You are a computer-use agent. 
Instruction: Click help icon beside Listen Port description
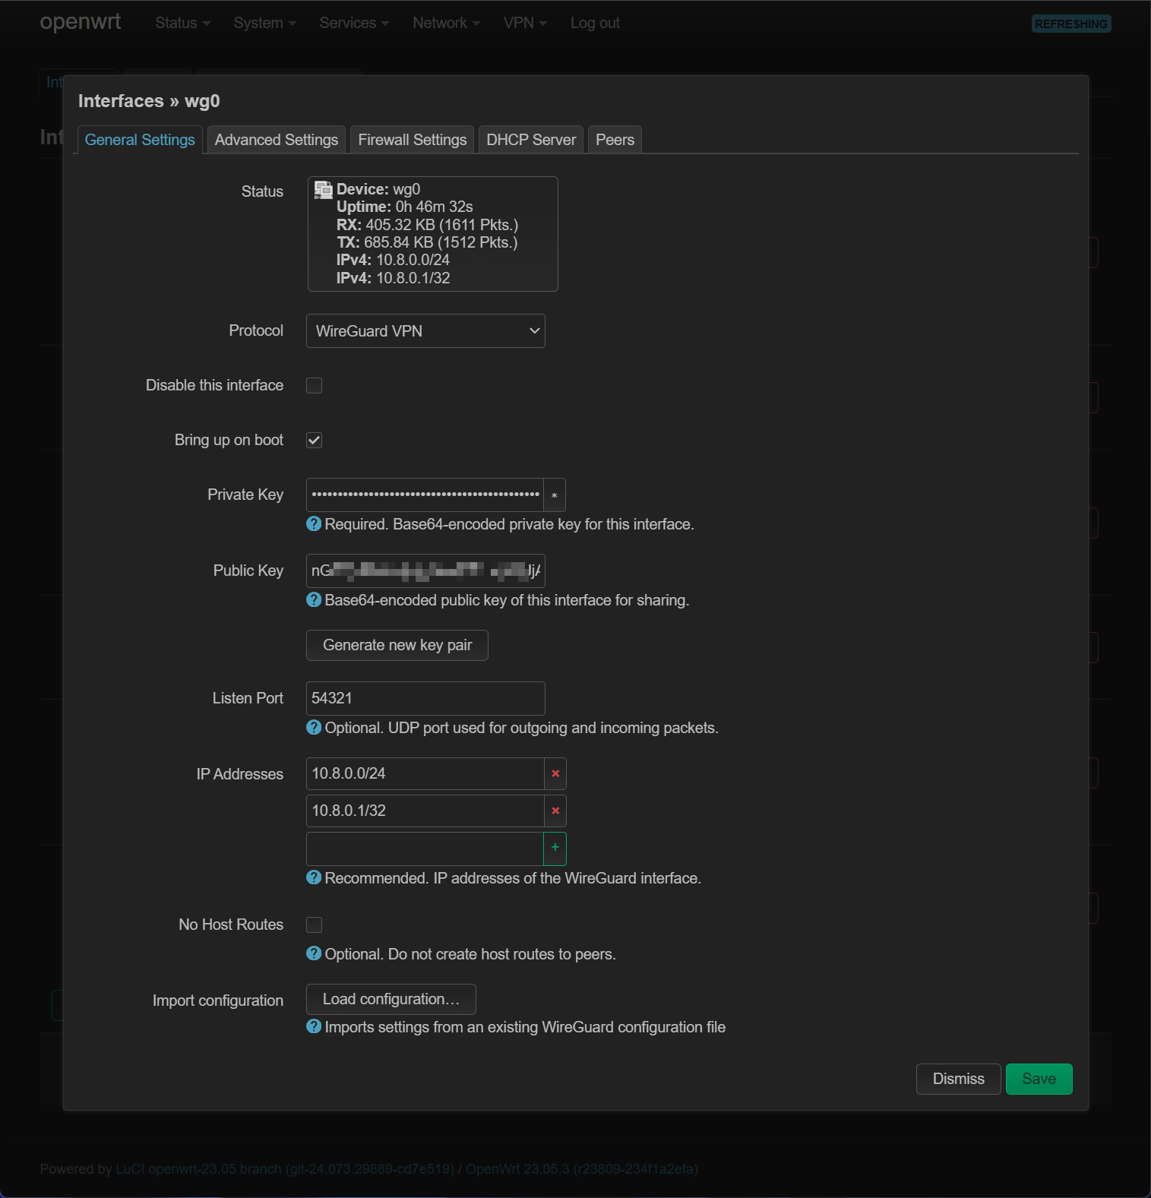coord(314,728)
